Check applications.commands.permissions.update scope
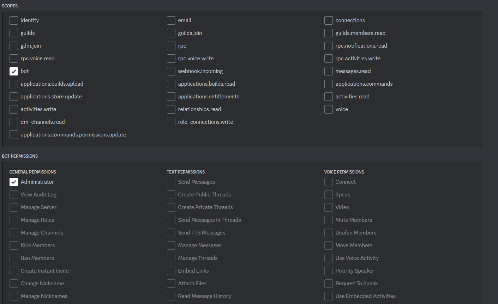 (13, 134)
